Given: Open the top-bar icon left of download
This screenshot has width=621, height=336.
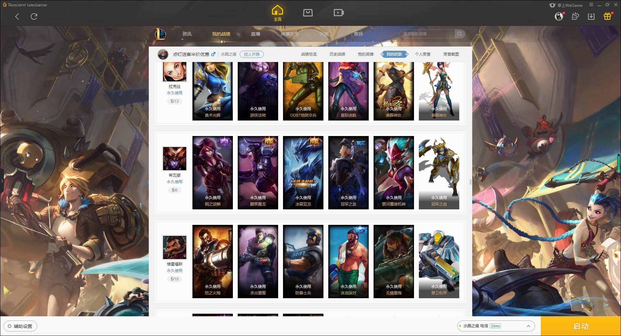Looking at the screenshot, I should (575, 16).
